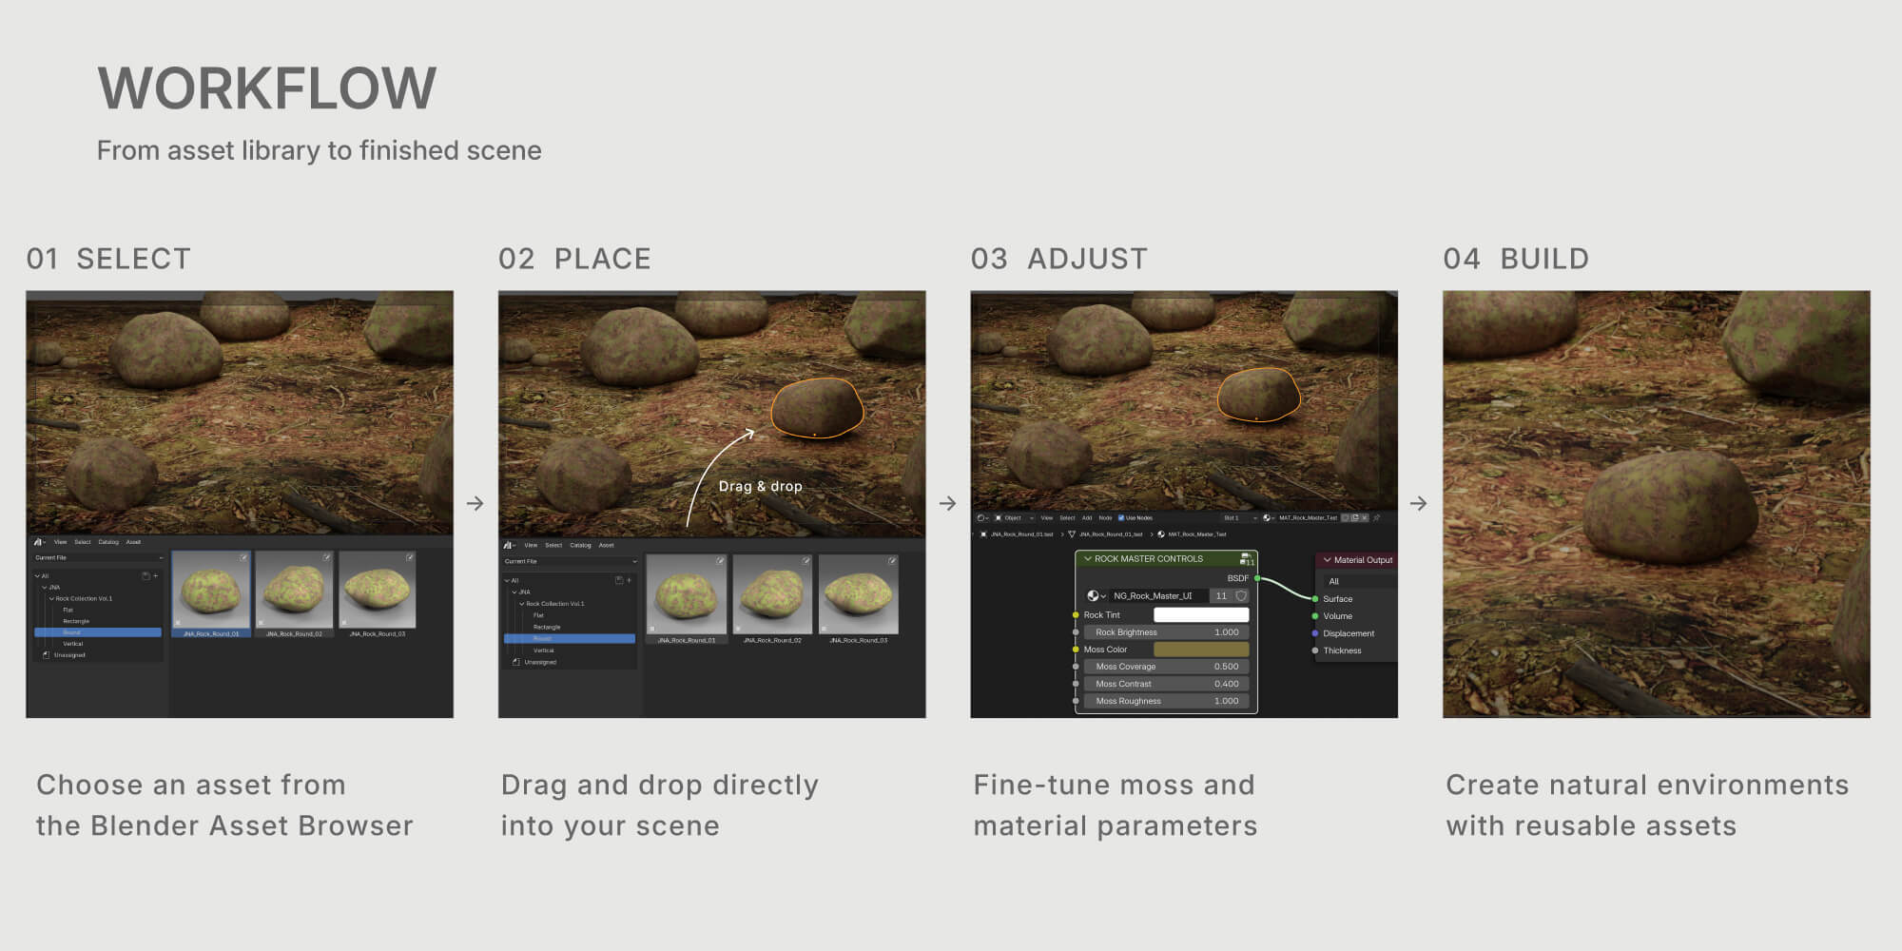Open Current File library dropdown in Select panel
1902x951 pixels.
(x=99, y=558)
